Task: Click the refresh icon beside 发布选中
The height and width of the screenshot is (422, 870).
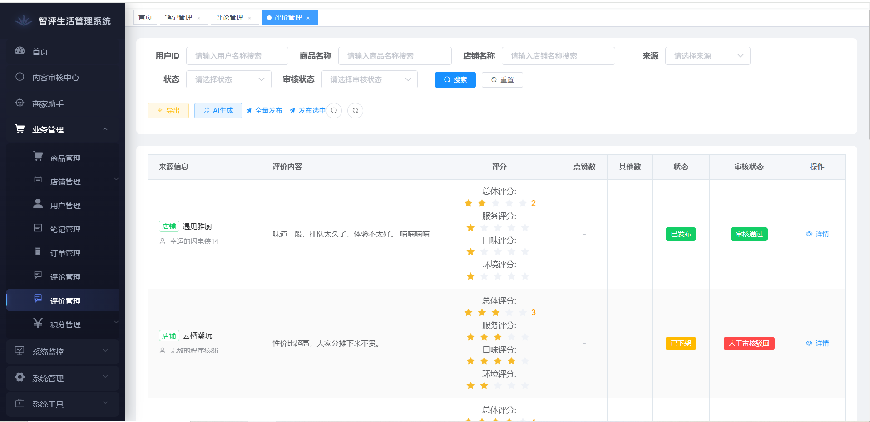Action: [355, 110]
